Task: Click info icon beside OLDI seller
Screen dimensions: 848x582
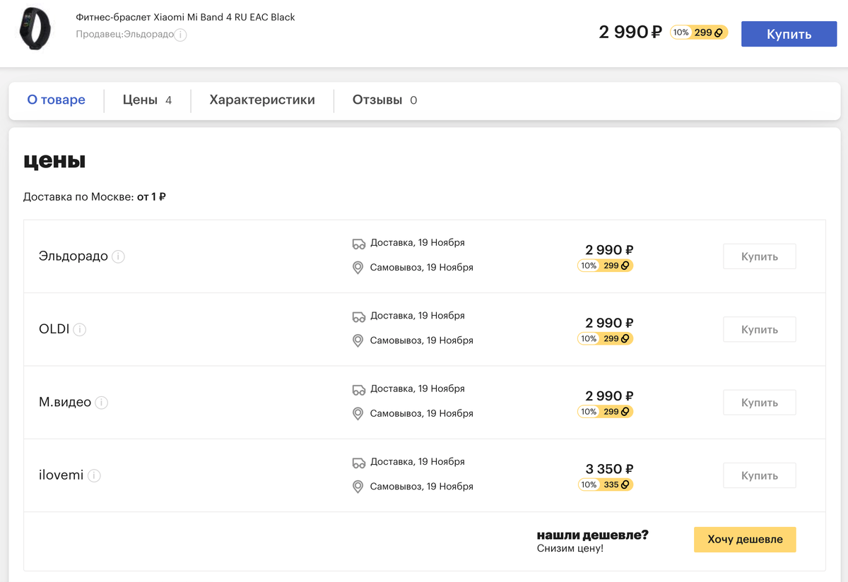Action: point(80,330)
